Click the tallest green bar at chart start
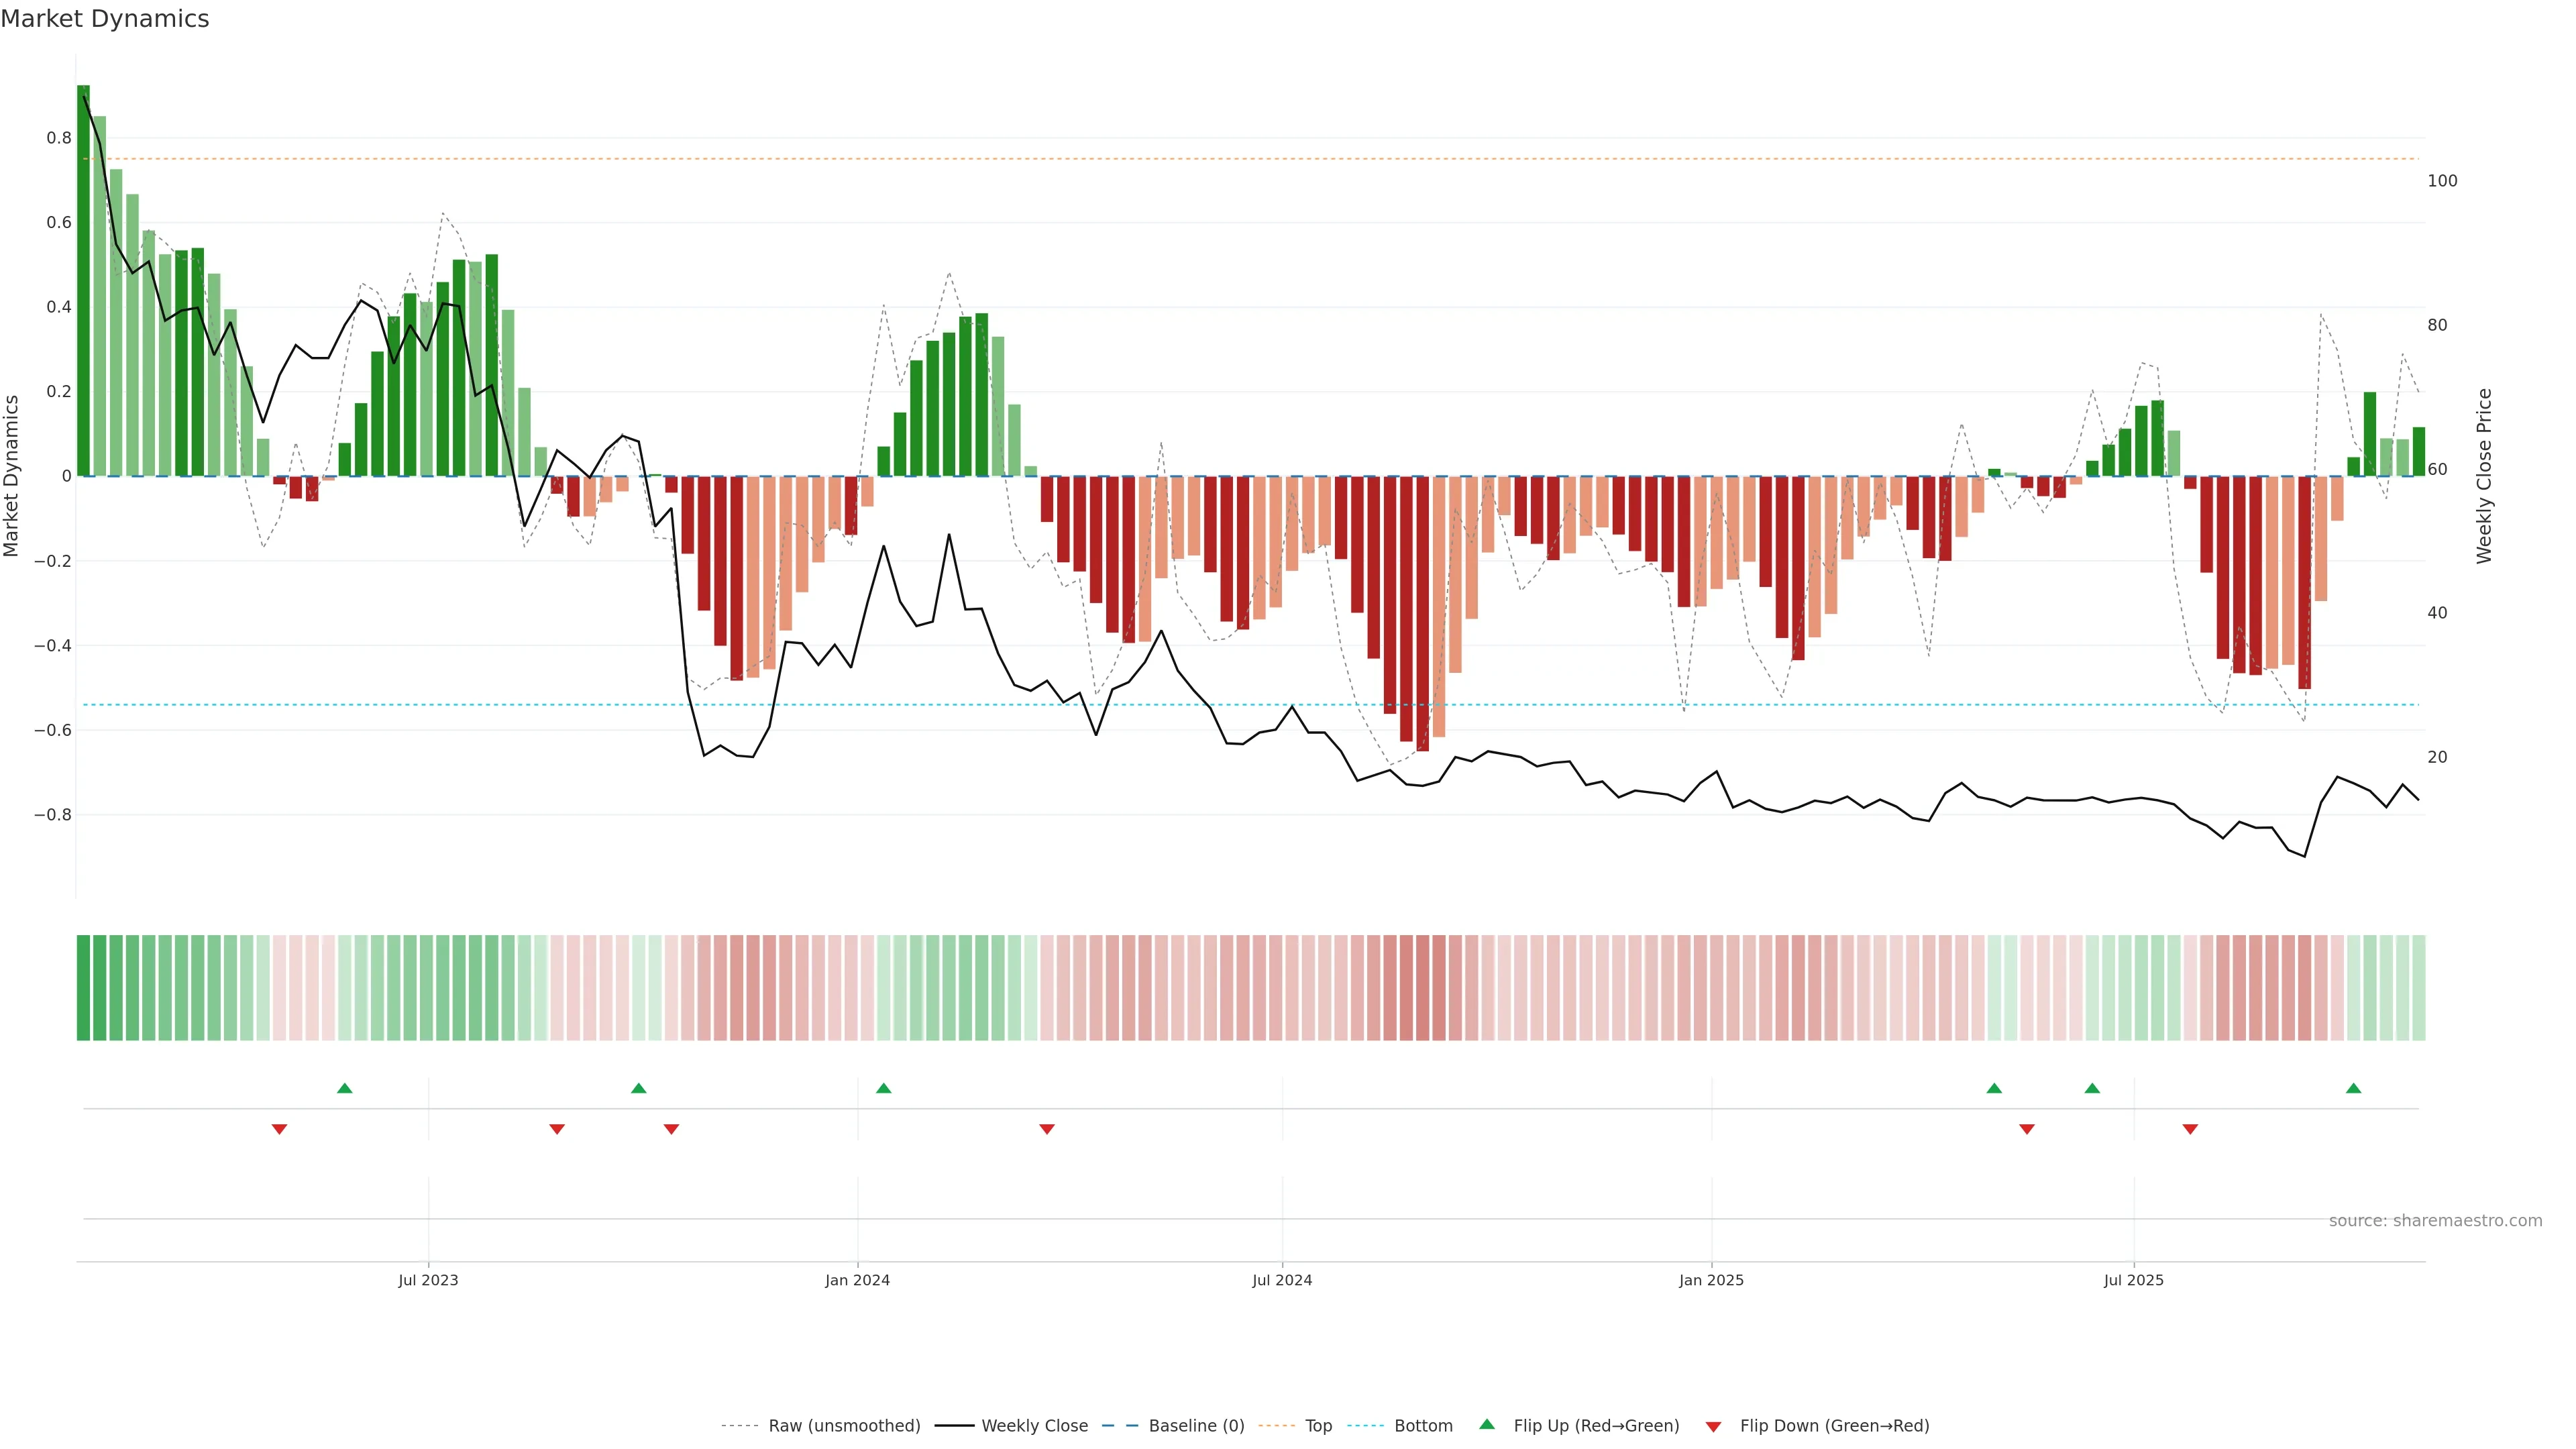Screen dimensions: 2576x1449 tap(83, 280)
